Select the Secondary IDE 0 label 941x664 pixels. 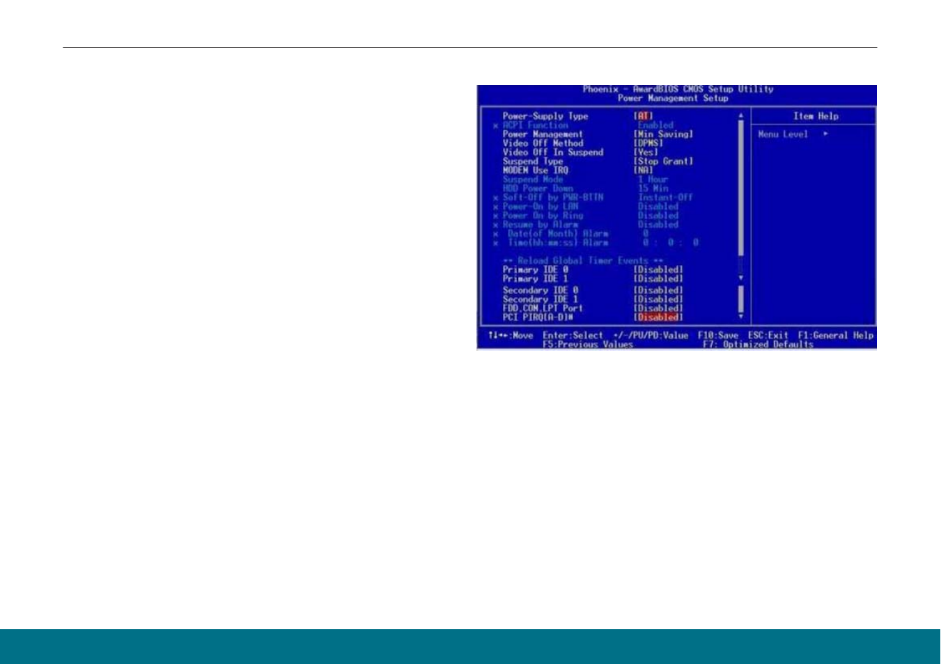[541, 290]
